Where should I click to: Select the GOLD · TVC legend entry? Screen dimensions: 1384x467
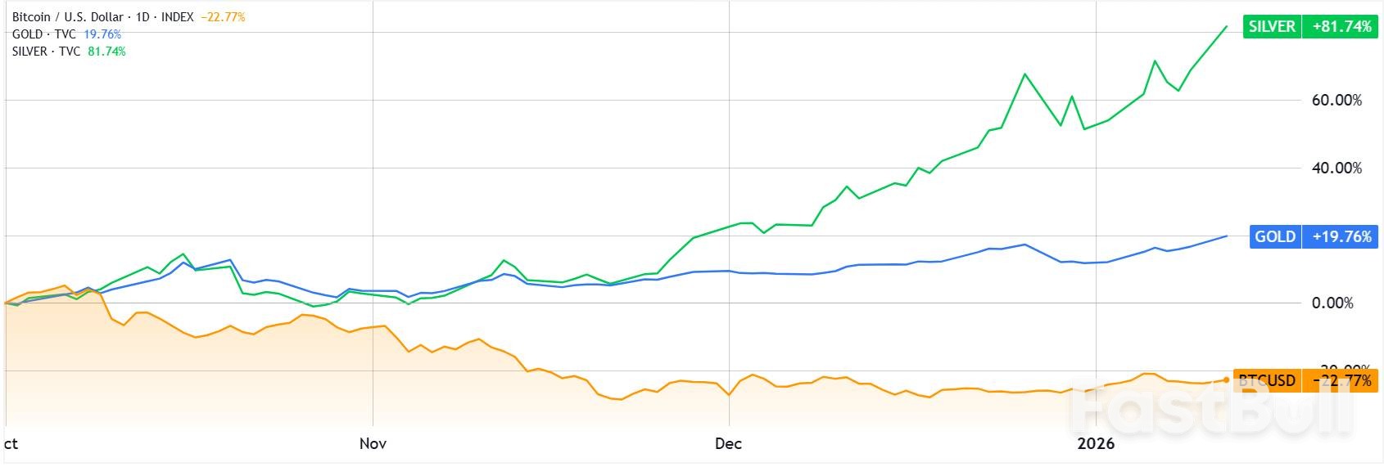coord(43,34)
